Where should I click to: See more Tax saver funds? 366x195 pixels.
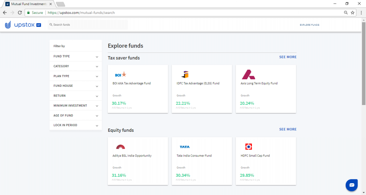(x=288, y=57)
